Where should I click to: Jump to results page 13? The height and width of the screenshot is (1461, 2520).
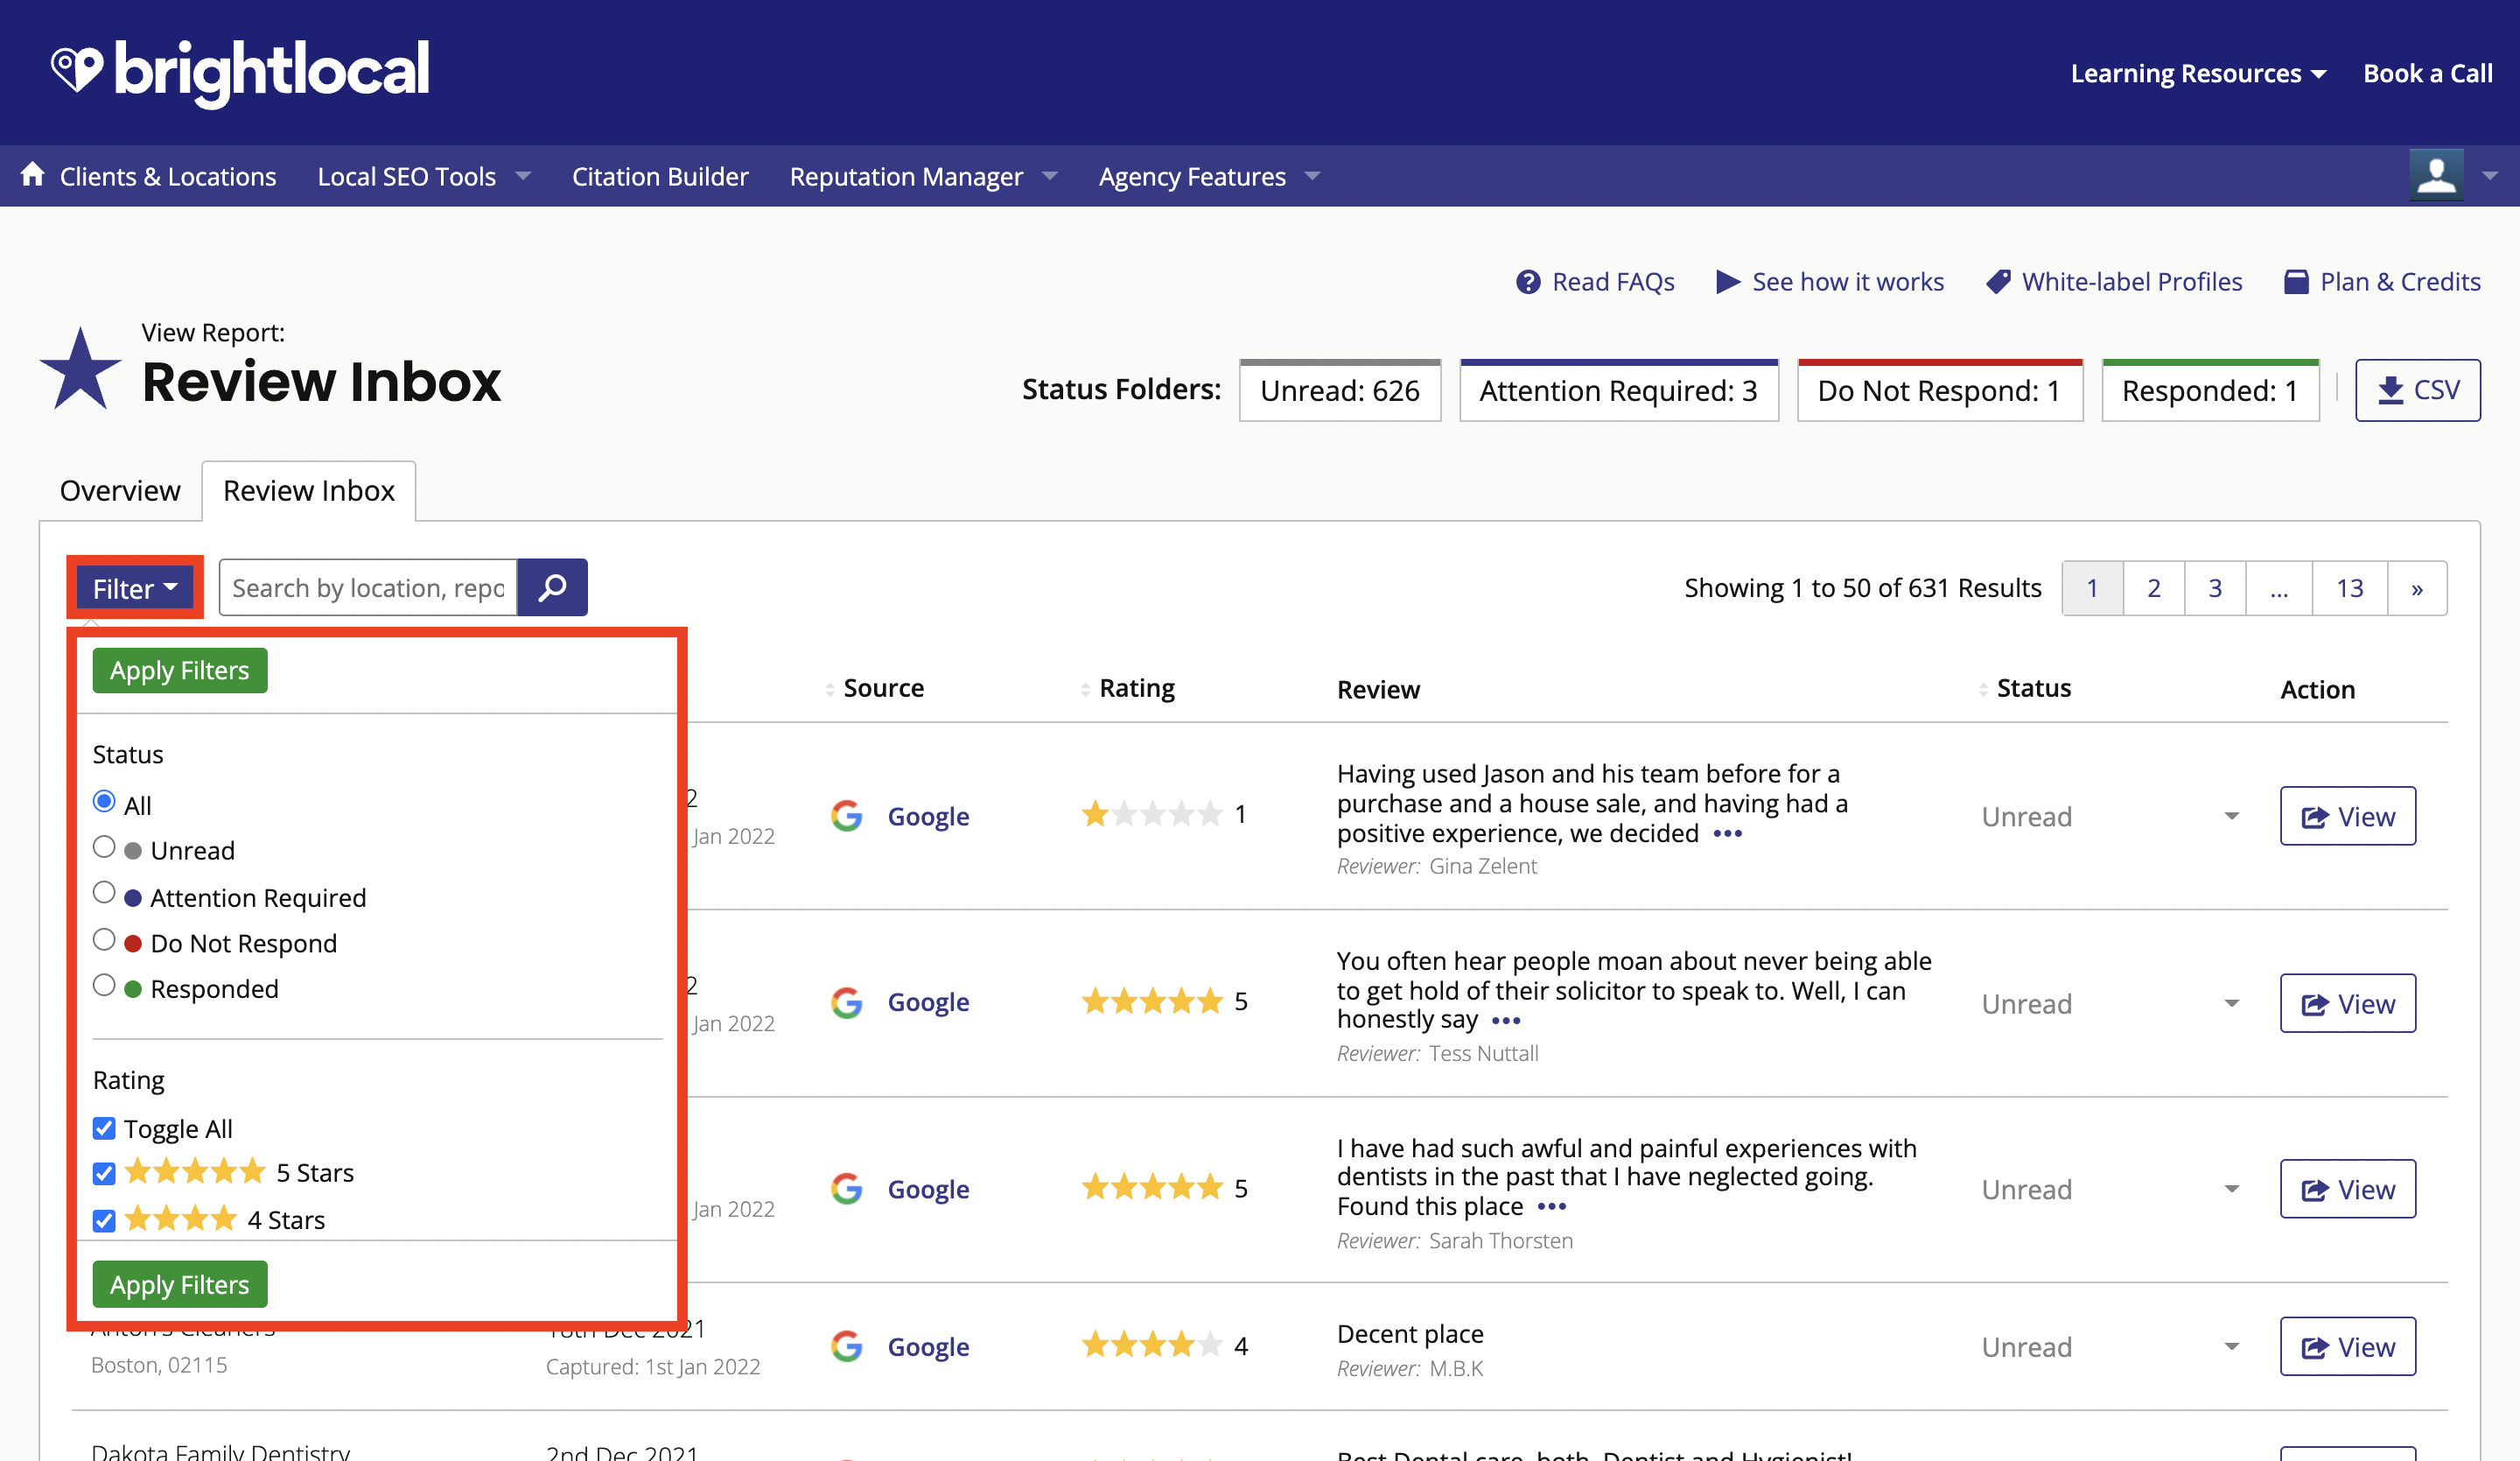[2349, 588]
